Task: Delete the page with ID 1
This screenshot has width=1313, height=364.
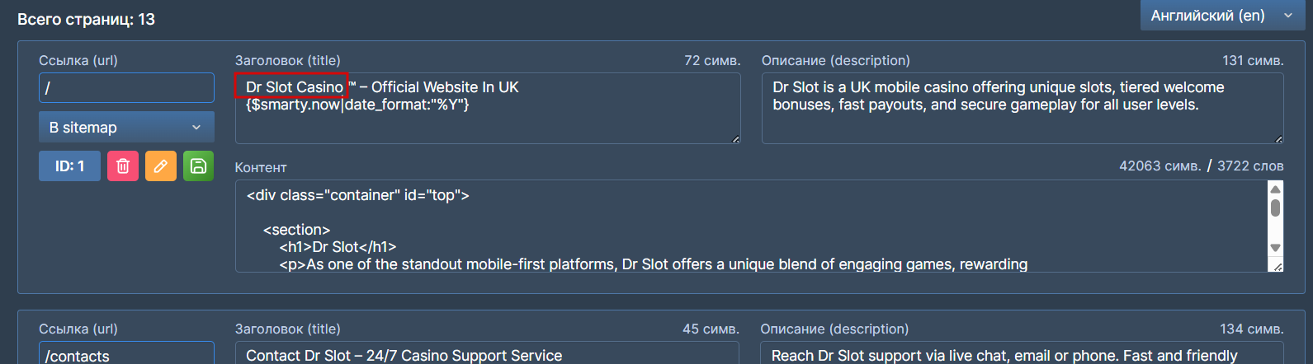Action: click(x=123, y=166)
